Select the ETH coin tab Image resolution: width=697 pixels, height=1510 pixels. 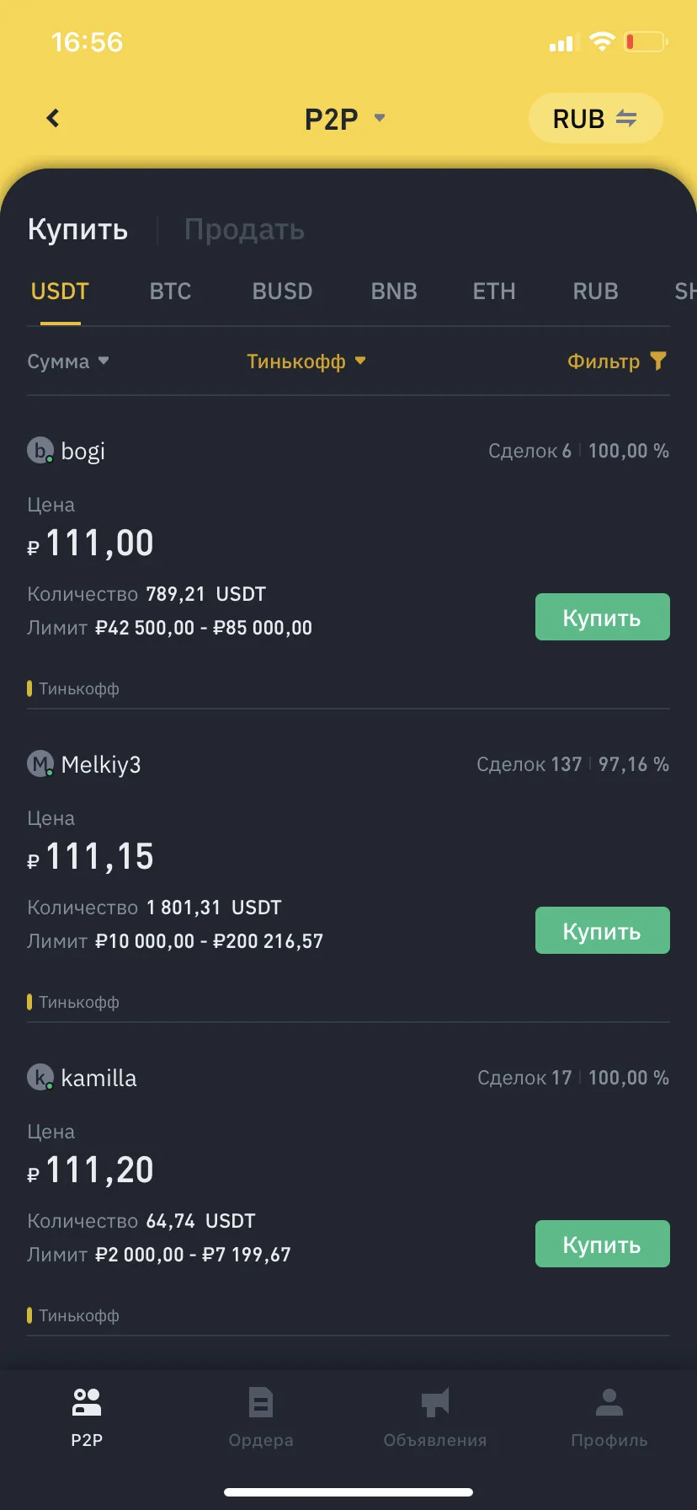494,292
